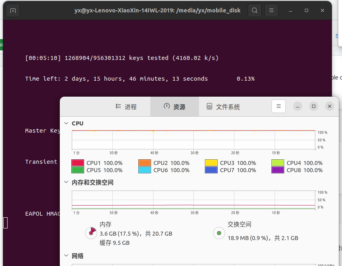Click the 0.13% progress value in terminal
The height and width of the screenshot is (266, 342).
[246, 79]
